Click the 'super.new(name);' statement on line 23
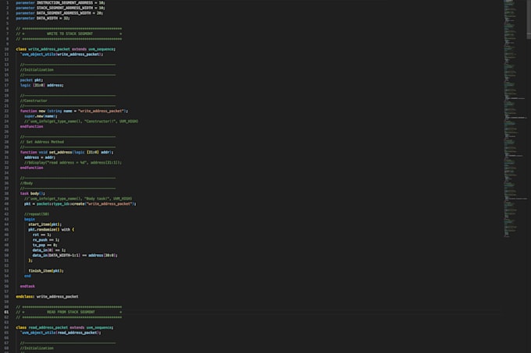The image size is (531, 353). 41,116
